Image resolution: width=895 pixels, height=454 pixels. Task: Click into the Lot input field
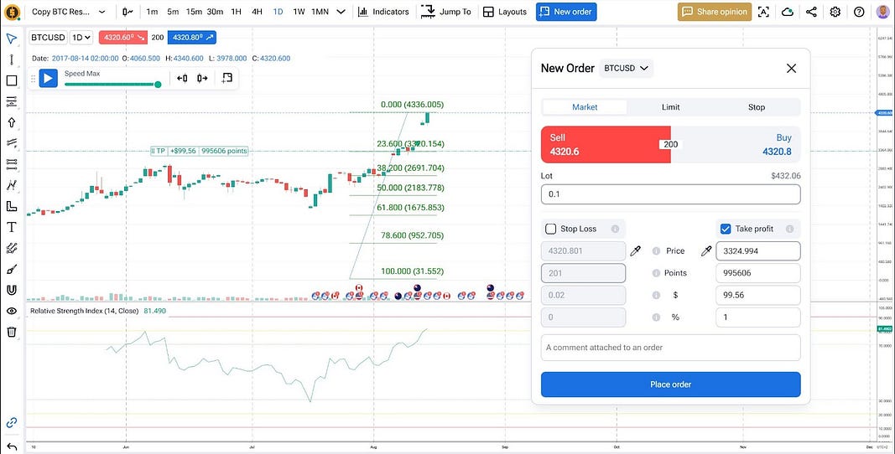point(671,194)
